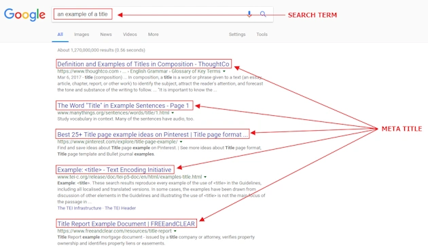Focus the search box containing 'an example of a title'
Screen dimensions: 428x248
coord(162,14)
